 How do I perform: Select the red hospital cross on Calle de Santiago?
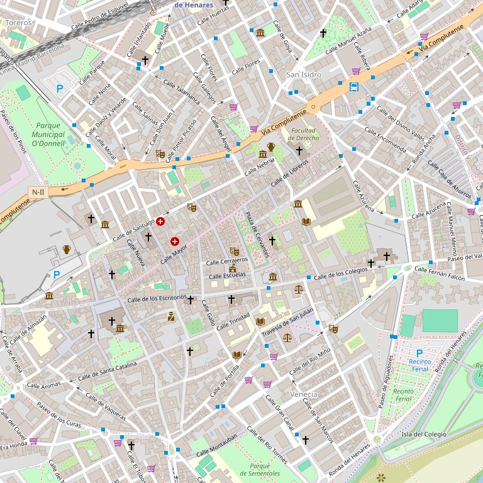tap(160, 221)
